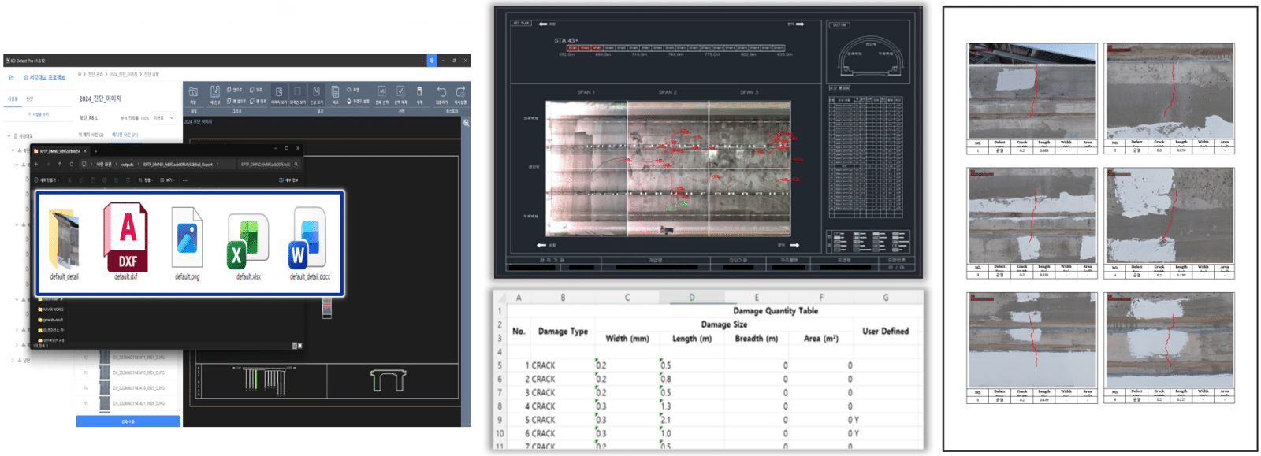Image resolution: width=1261 pixels, height=456 pixels.
Task: Click the blue shield icon in title bar
Action: (431, 60)
